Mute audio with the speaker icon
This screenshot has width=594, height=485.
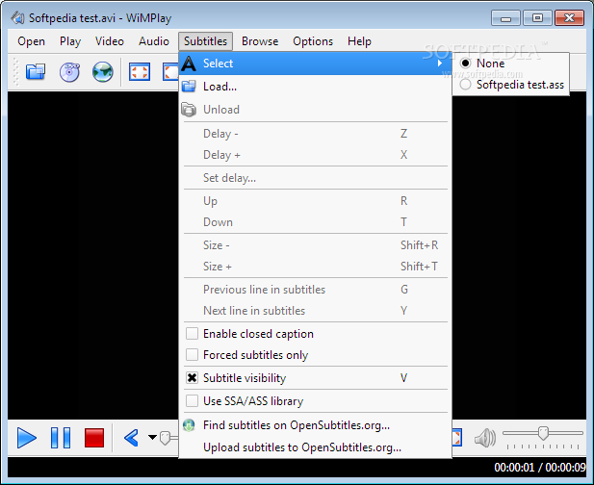[485, 438]
